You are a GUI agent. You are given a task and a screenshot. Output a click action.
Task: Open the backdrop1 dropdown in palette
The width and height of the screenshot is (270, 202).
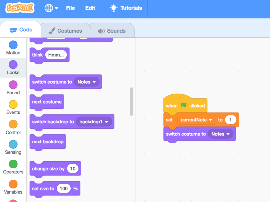click(94, 122)
